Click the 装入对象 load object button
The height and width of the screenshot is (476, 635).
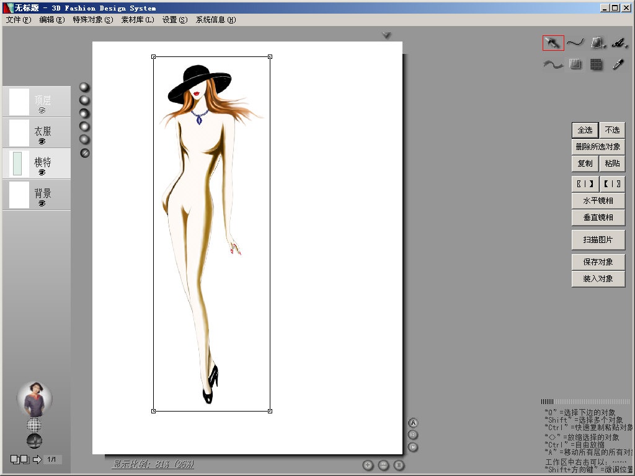(598, 279)
